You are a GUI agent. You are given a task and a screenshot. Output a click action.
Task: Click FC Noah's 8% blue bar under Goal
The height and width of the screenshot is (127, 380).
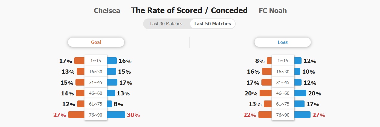pos(109,104)
